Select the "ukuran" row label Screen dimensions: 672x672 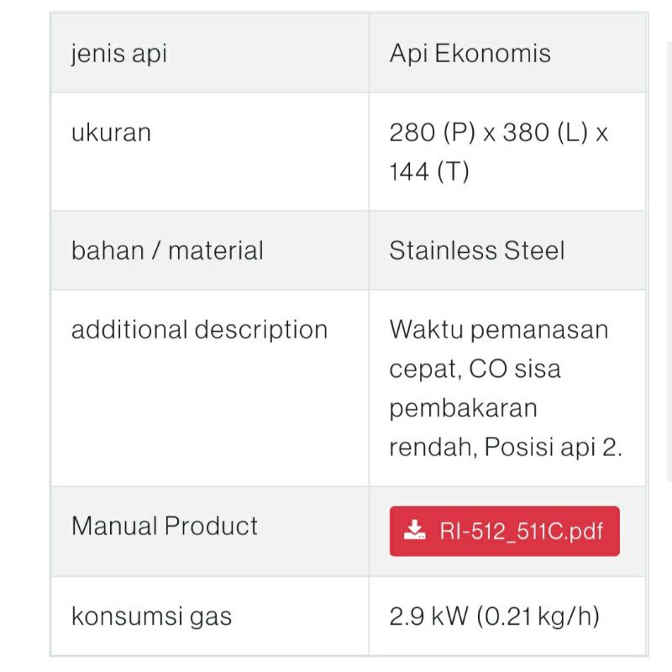[x=111, y=132]
